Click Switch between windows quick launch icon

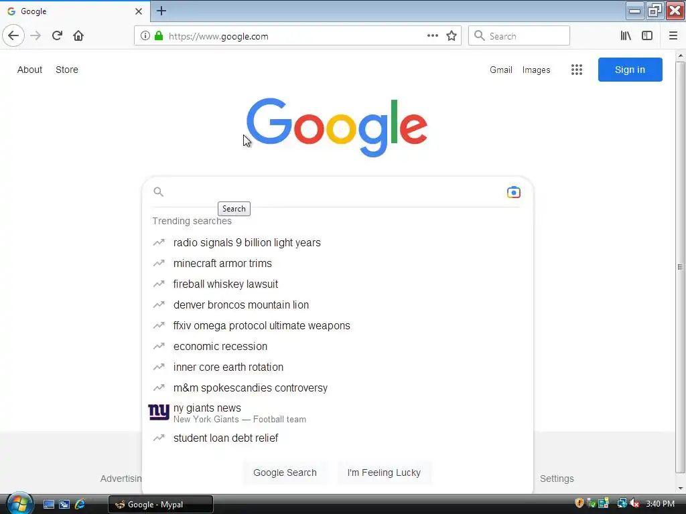click(64, 504)
